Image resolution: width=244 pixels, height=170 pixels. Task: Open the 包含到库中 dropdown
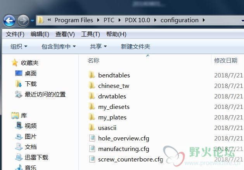[59, 47]
